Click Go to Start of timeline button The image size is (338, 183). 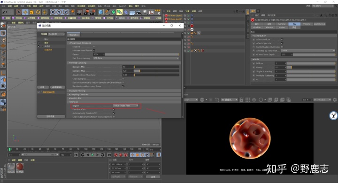[x=76, y=155]
